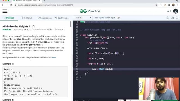This screenshot has height=101, width=180.
Task: Click the Medium difficulty label
Action: [x=7, y=29]
